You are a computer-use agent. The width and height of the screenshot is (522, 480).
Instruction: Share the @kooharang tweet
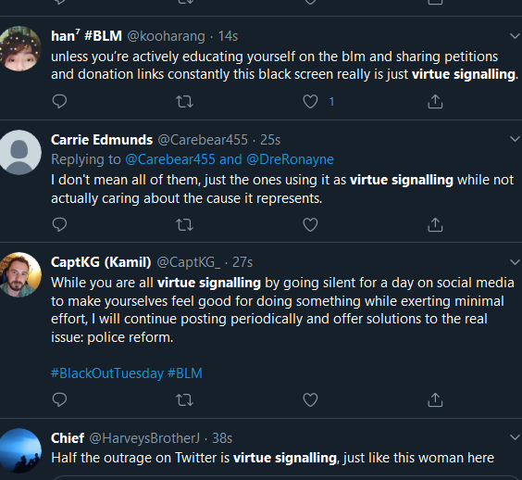(x=435, y=101)
